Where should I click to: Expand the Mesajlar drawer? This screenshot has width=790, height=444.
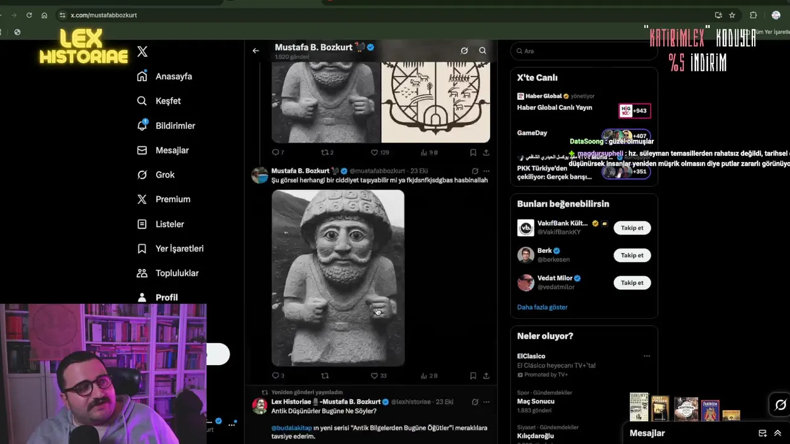point(777,433)
